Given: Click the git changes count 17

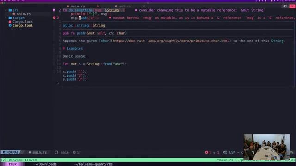Looking at the screenshot, I should pos(77,152).
